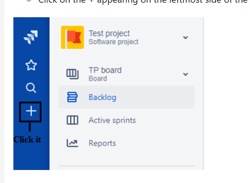Image resolution: width=250 pixels, height=183 pixels.
Task: Expand the TP board chevron
Action: [185, 74]
